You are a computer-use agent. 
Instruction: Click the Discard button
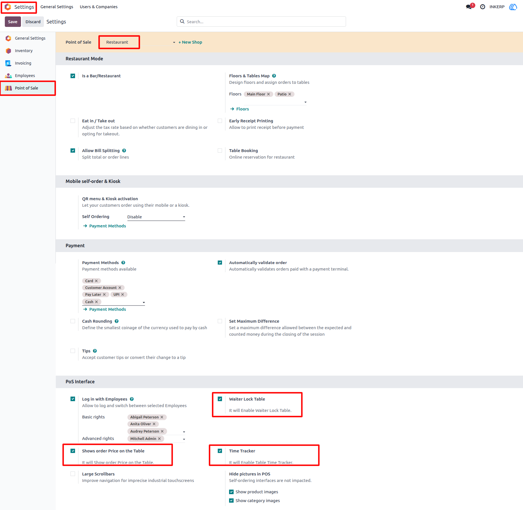coord(33,22)
